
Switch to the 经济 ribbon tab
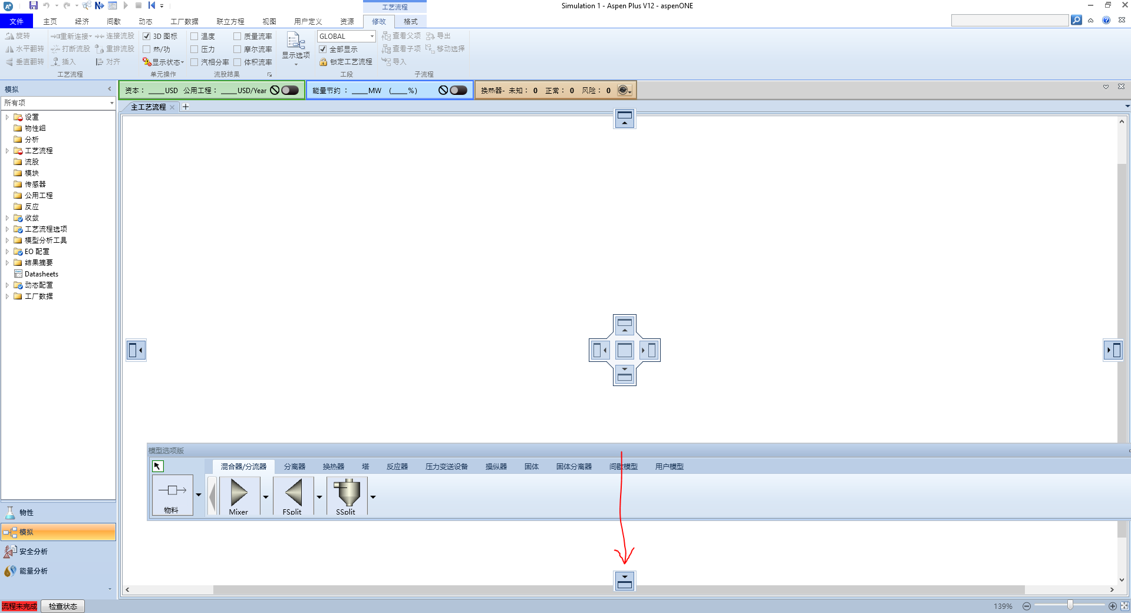(82, 22)
